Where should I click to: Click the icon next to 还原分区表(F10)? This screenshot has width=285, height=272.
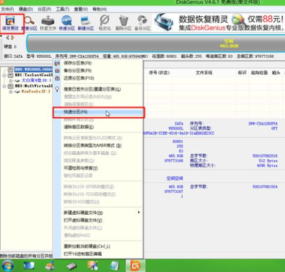coord(57,78)
